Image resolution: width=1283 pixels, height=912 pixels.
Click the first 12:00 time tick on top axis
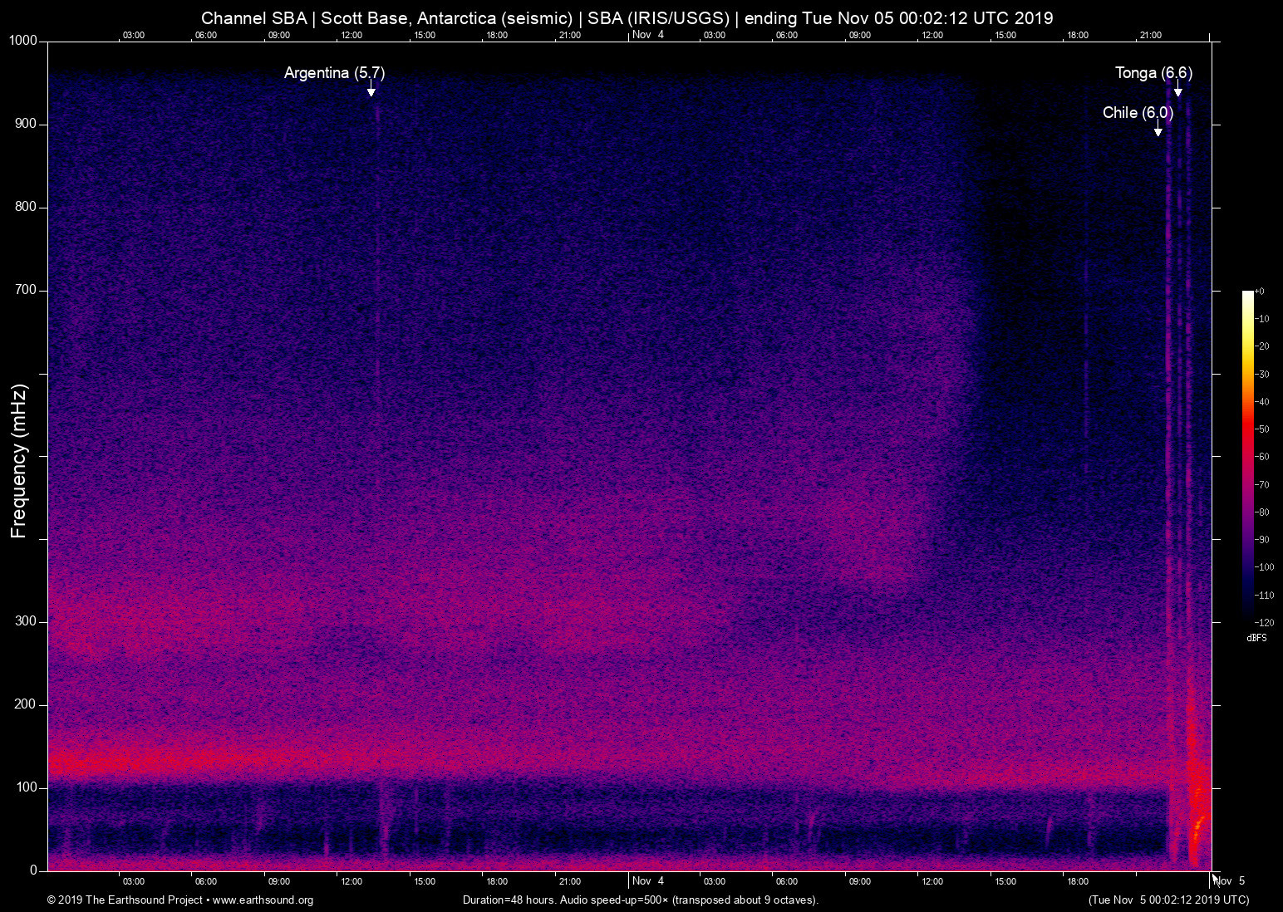point(351,35)
